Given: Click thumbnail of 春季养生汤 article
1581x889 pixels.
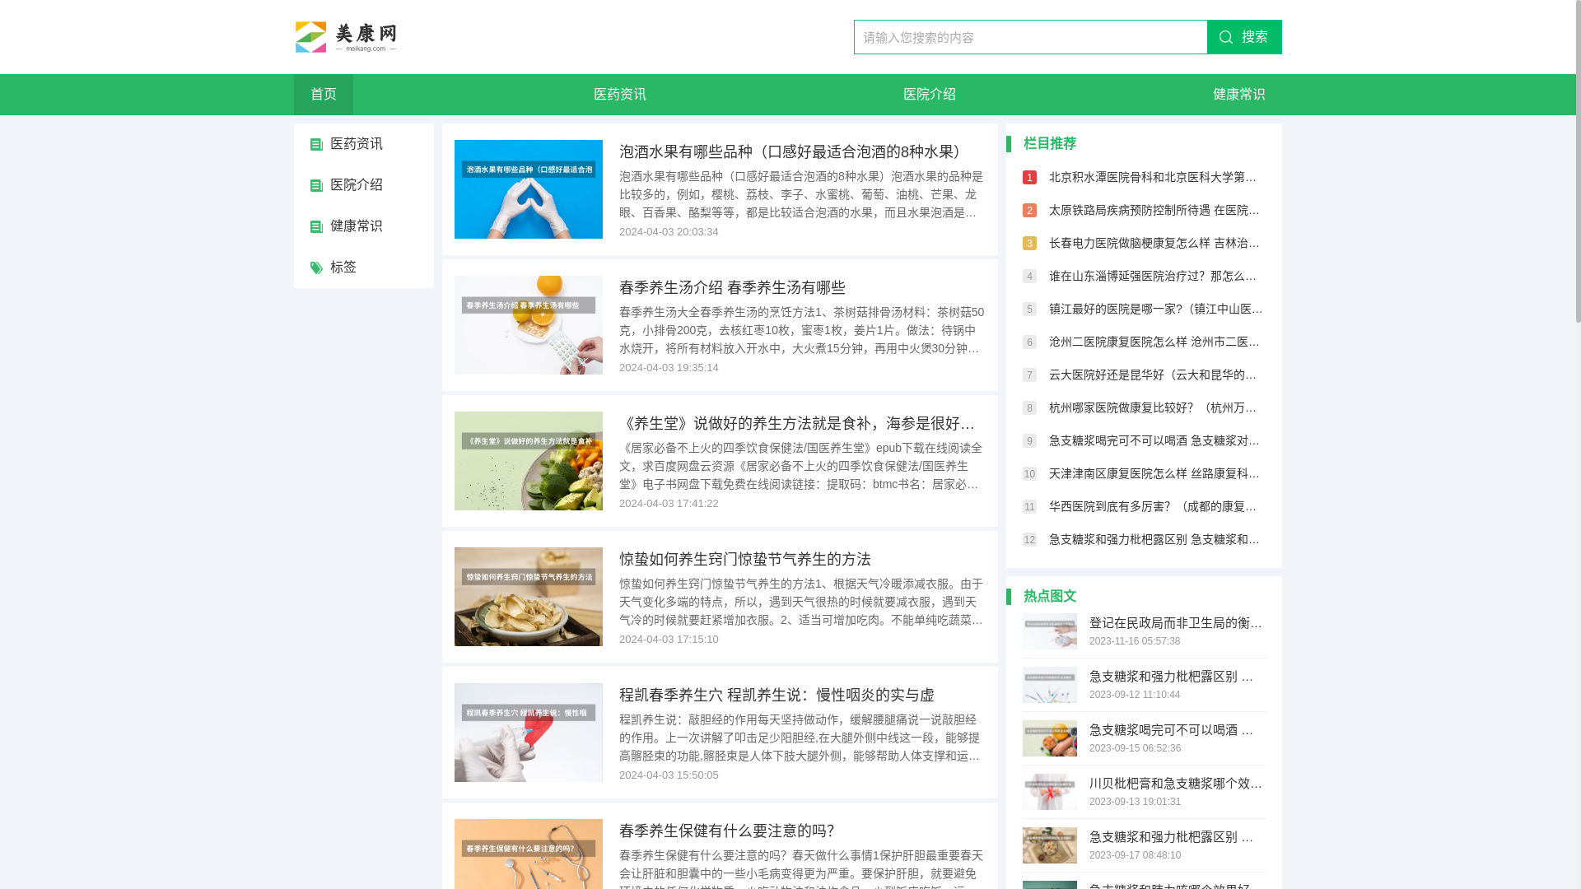Looking at the screenshot, I should (x=529, y=325).
